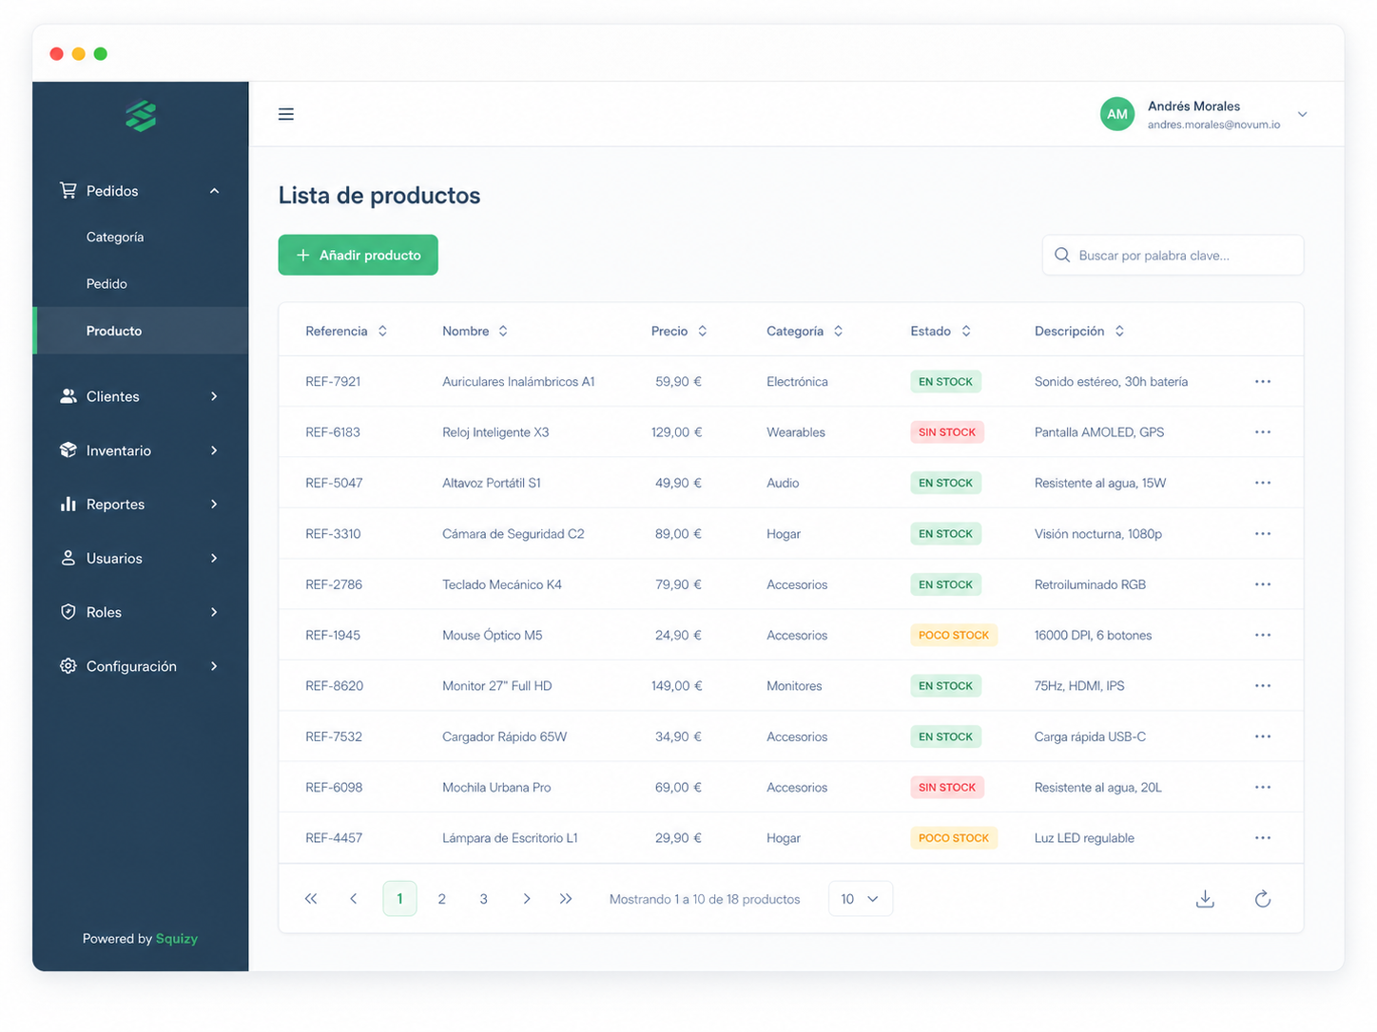Image resolution: width=1377 pixels, height=1032 pixels.
Task: Click the AM user avatar
Action: coord(1116,114)
